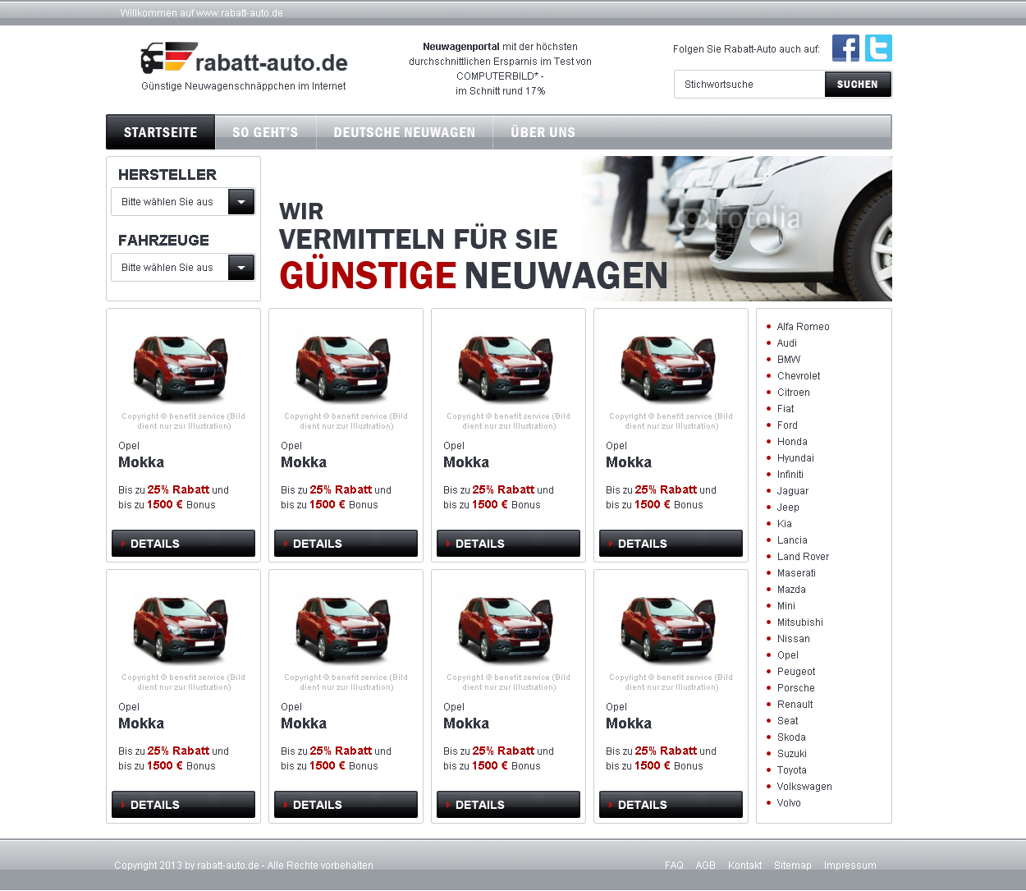Image resolution: width=1026 pixels, height=891 pixels.
Task: Open the Maserati brand link
Action: pyautogui.click(x=796, y=573)
